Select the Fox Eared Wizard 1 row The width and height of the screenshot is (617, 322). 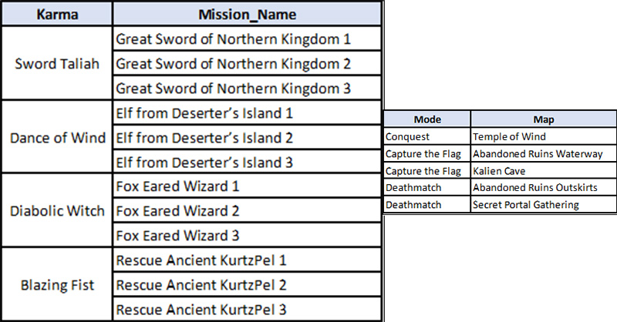tap(177, 186)
